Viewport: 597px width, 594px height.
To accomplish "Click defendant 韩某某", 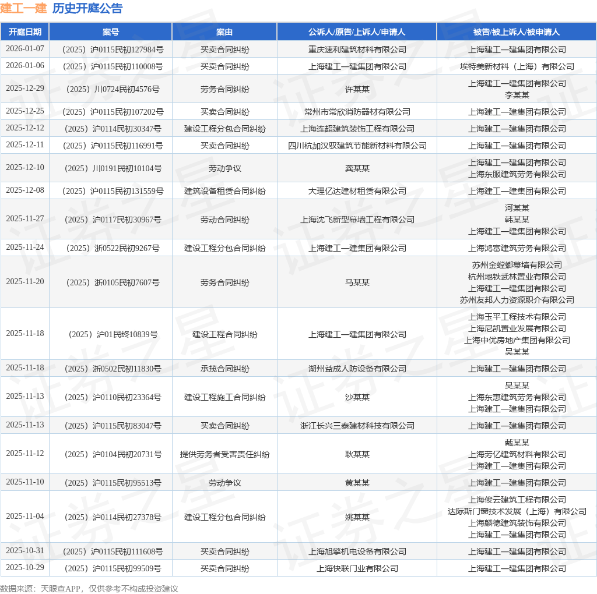I will coord(517,220).
